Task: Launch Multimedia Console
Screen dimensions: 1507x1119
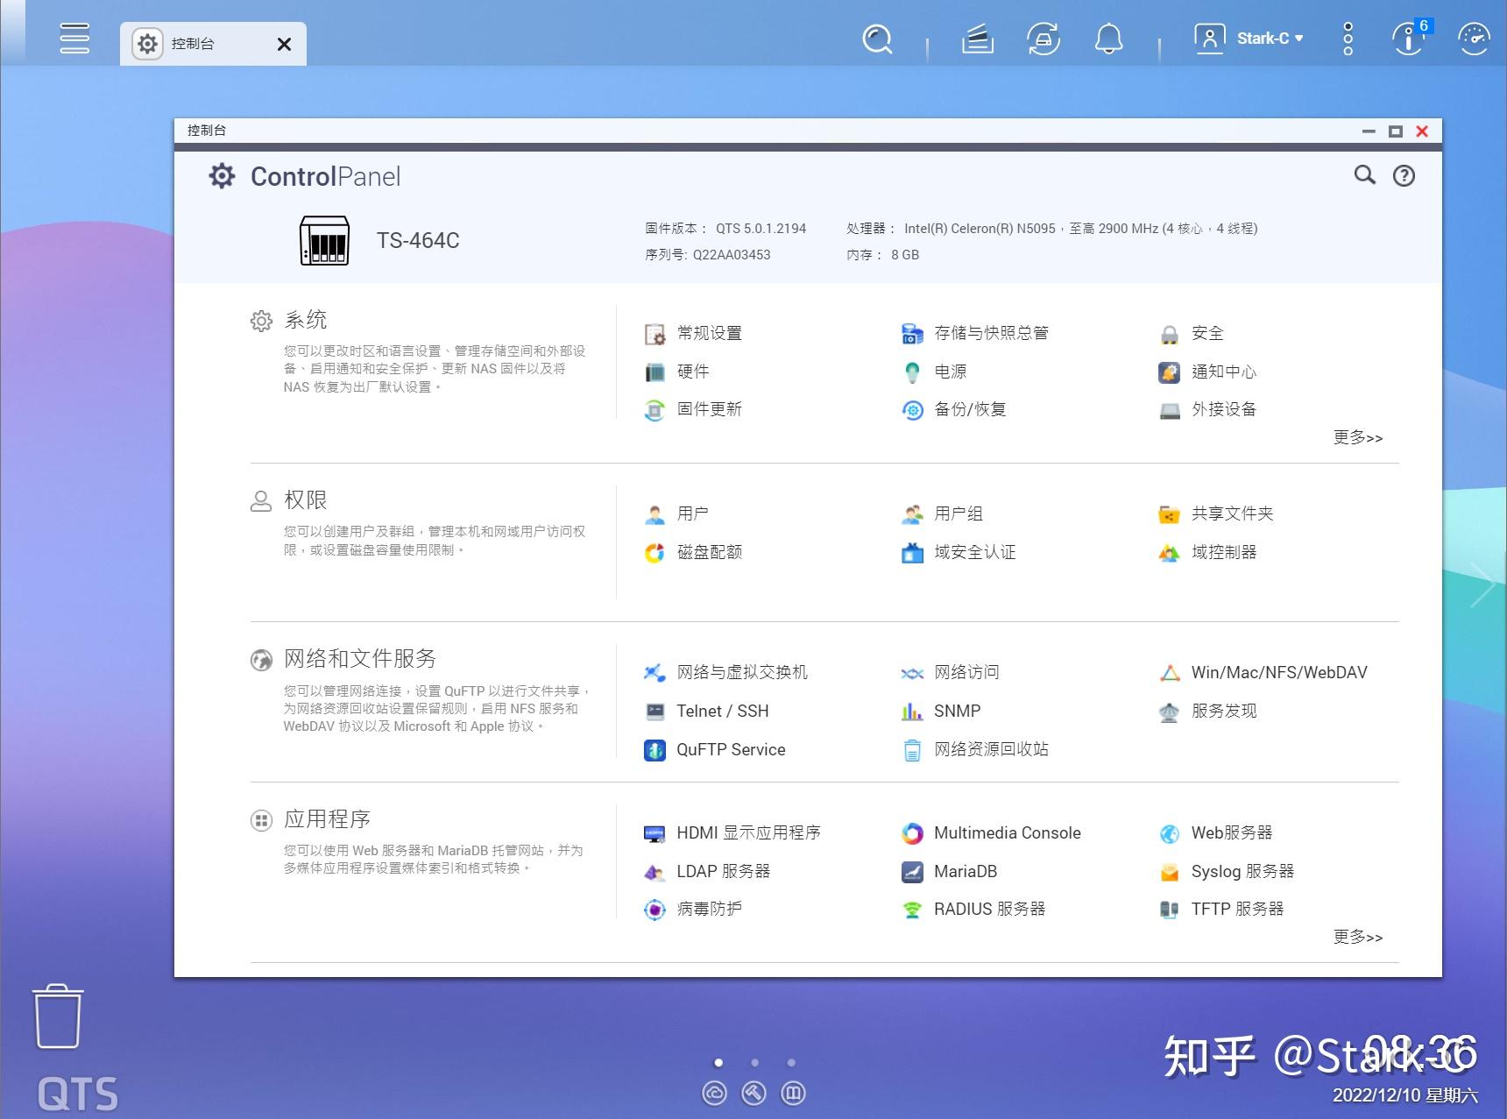Action: click(x=1008, y=832)
